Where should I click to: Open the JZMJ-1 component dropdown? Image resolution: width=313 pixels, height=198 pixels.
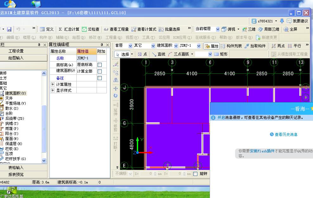[x=199, y=46]
